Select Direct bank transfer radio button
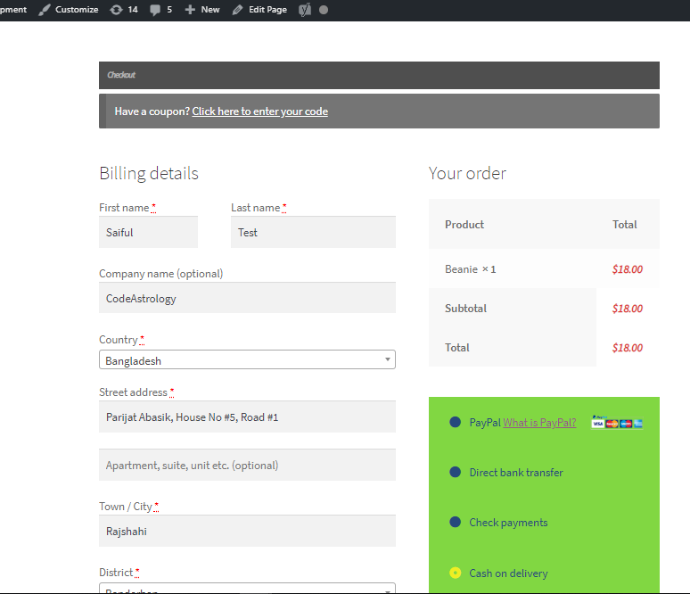690x594 pixels. pyautogui.click(x=455, y=473)
